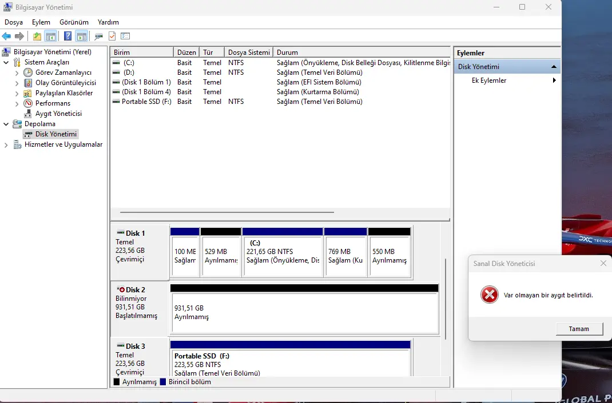Expand the Ek Eylemler submenu arrow
612x403 pixels.
(554, 80)
